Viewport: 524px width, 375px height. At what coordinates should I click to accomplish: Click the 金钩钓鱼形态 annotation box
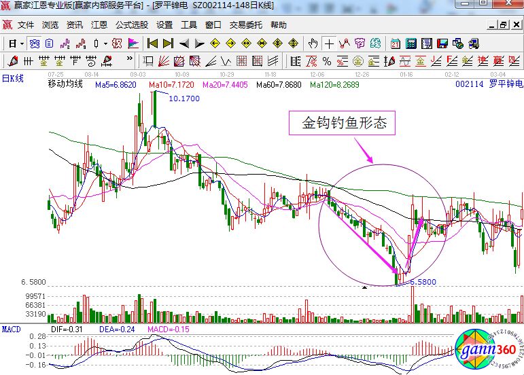tap(345, 124)
